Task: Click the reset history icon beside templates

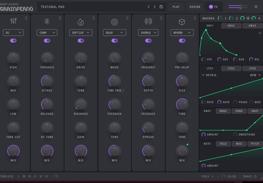Action: tap(57, 176)
